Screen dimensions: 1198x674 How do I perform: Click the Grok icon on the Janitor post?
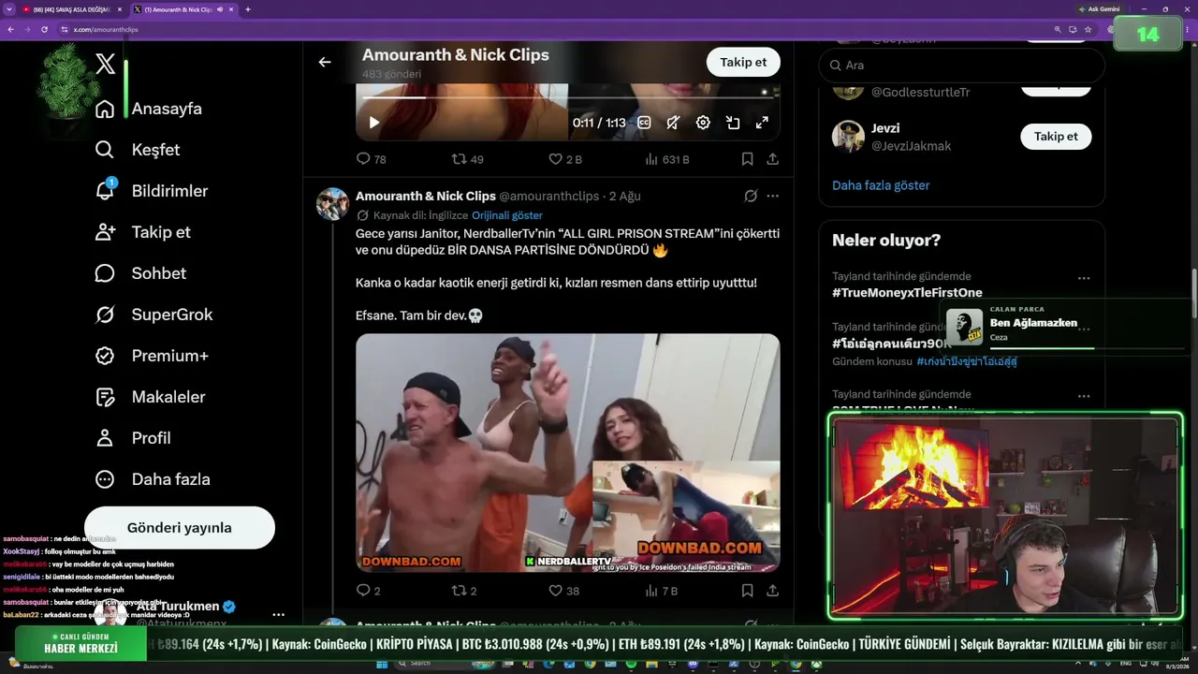[x=751, y=196]
